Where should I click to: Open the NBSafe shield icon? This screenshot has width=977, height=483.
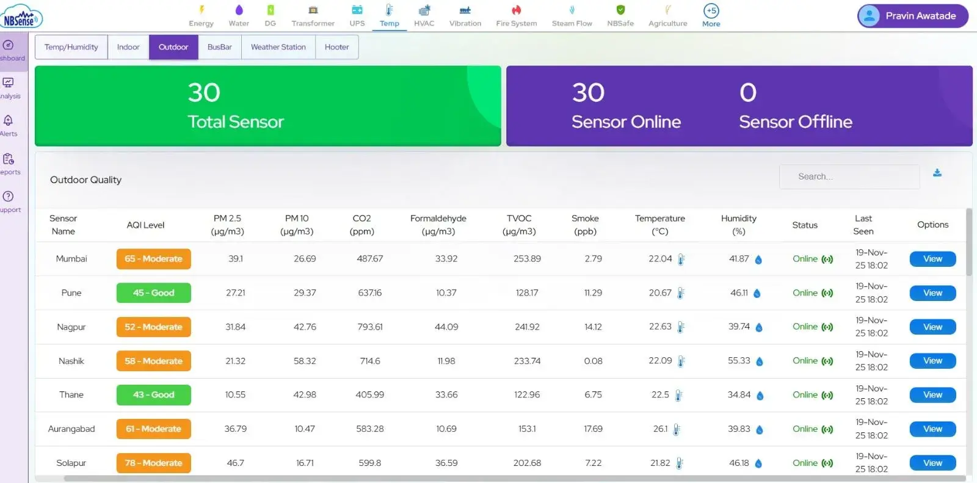coord(620,10)
